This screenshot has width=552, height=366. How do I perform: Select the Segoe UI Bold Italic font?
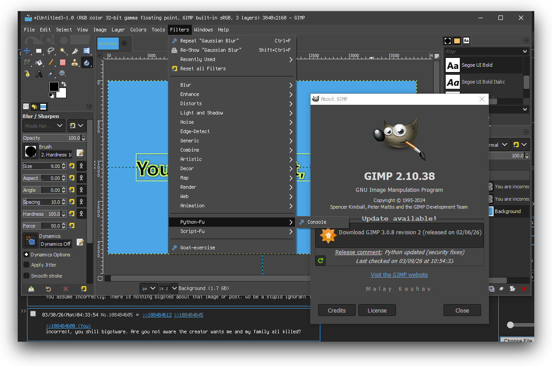[484, 82]
